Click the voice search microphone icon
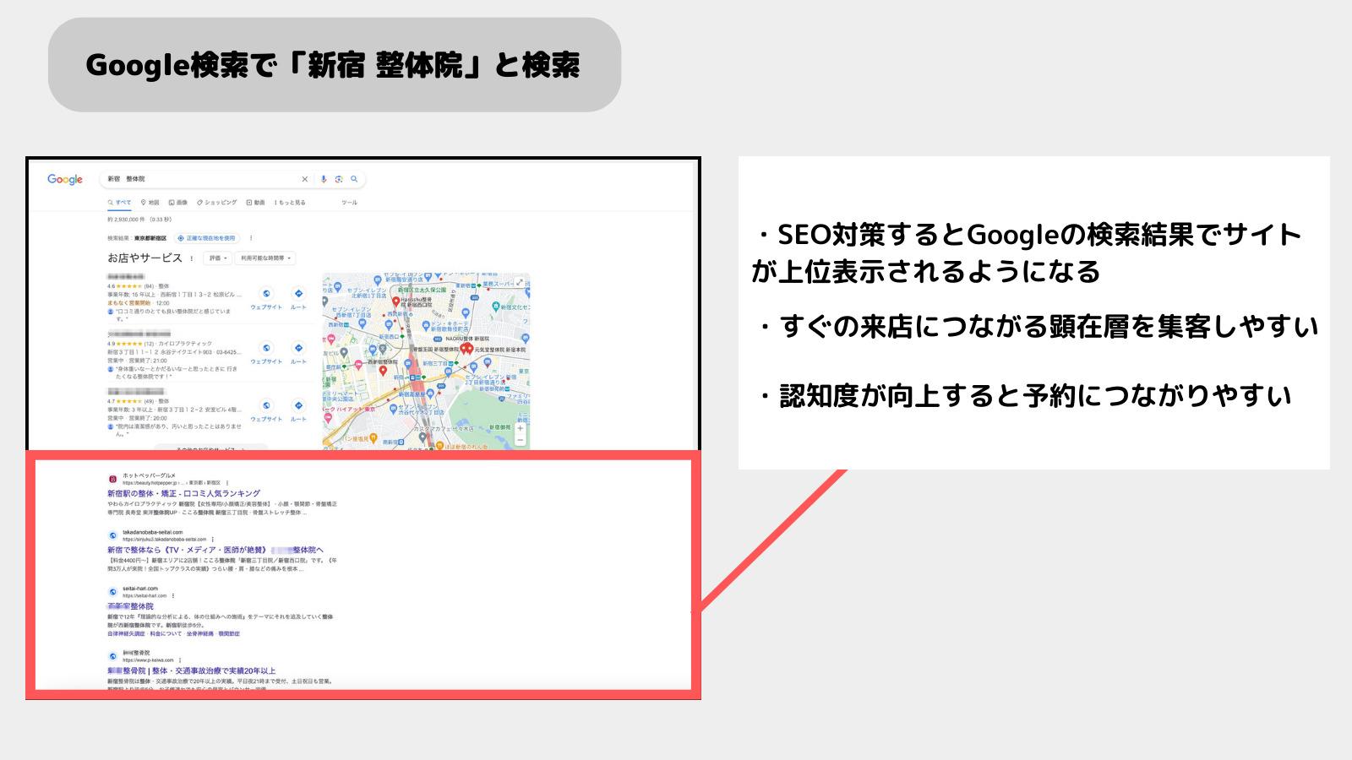The height and width of the screenshot is (760, 1352). [324, 179]
